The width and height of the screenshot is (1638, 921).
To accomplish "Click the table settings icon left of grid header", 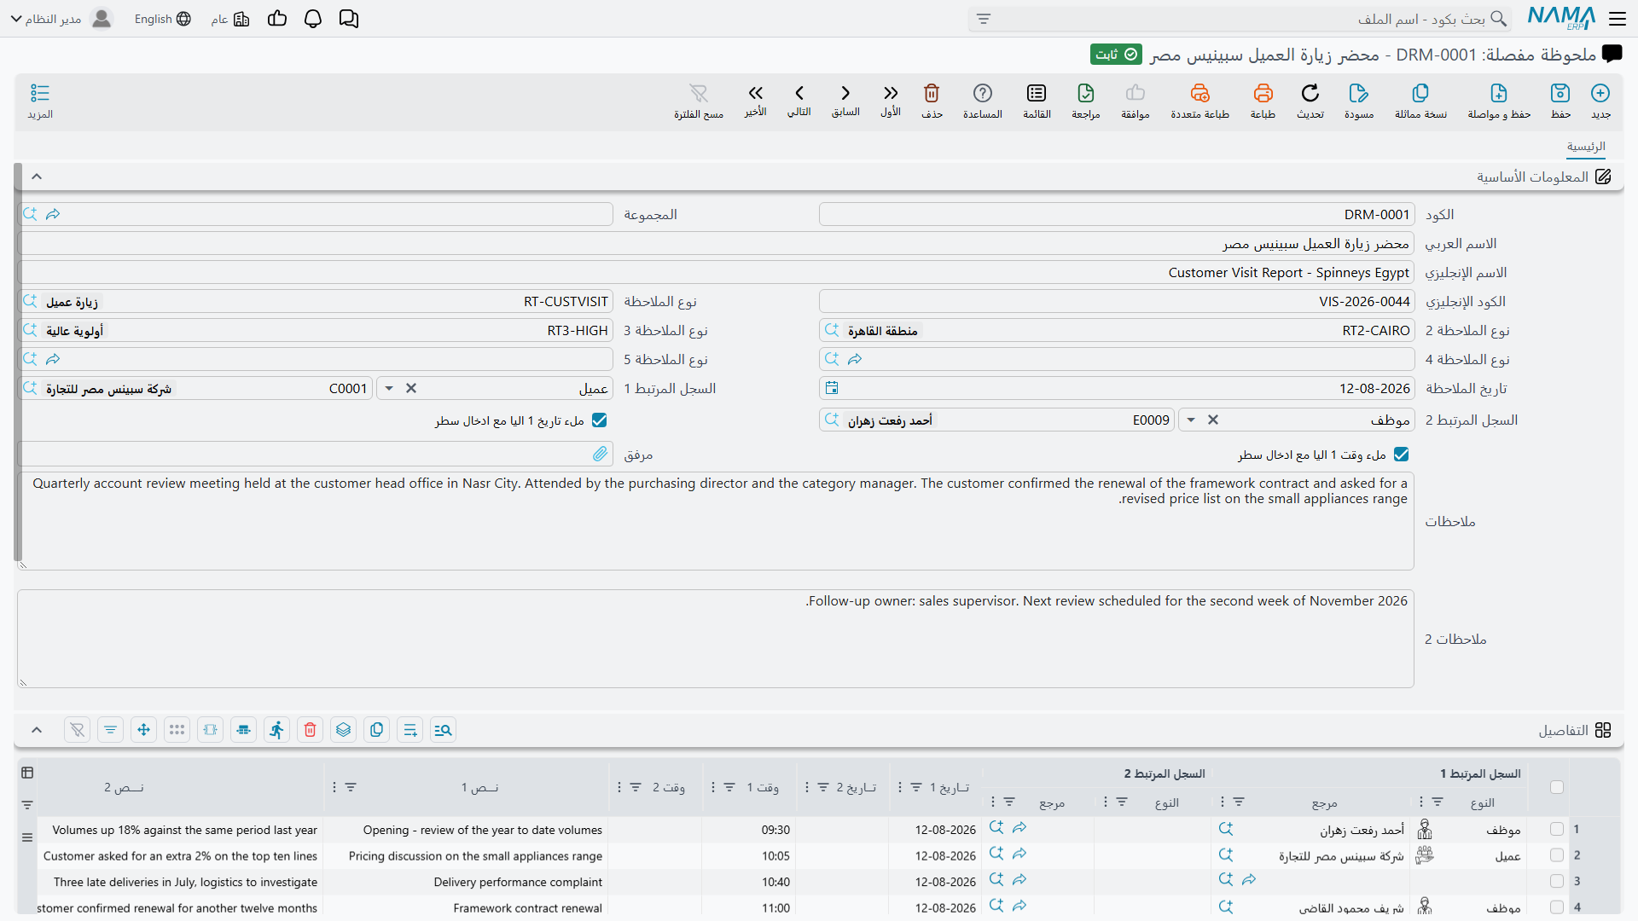I will pyautogui.click(x=27, y=773).
